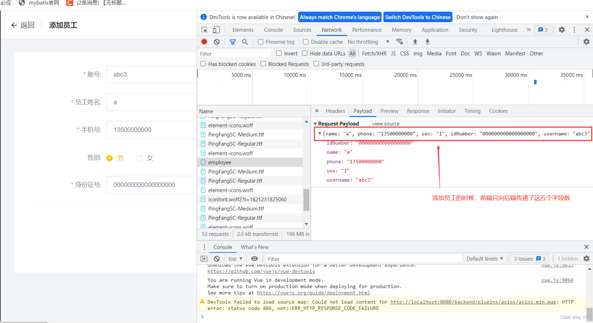This screenshot has width=593, height=323.
Task: Close the request details pane
Action: click(x=317, y=111)
